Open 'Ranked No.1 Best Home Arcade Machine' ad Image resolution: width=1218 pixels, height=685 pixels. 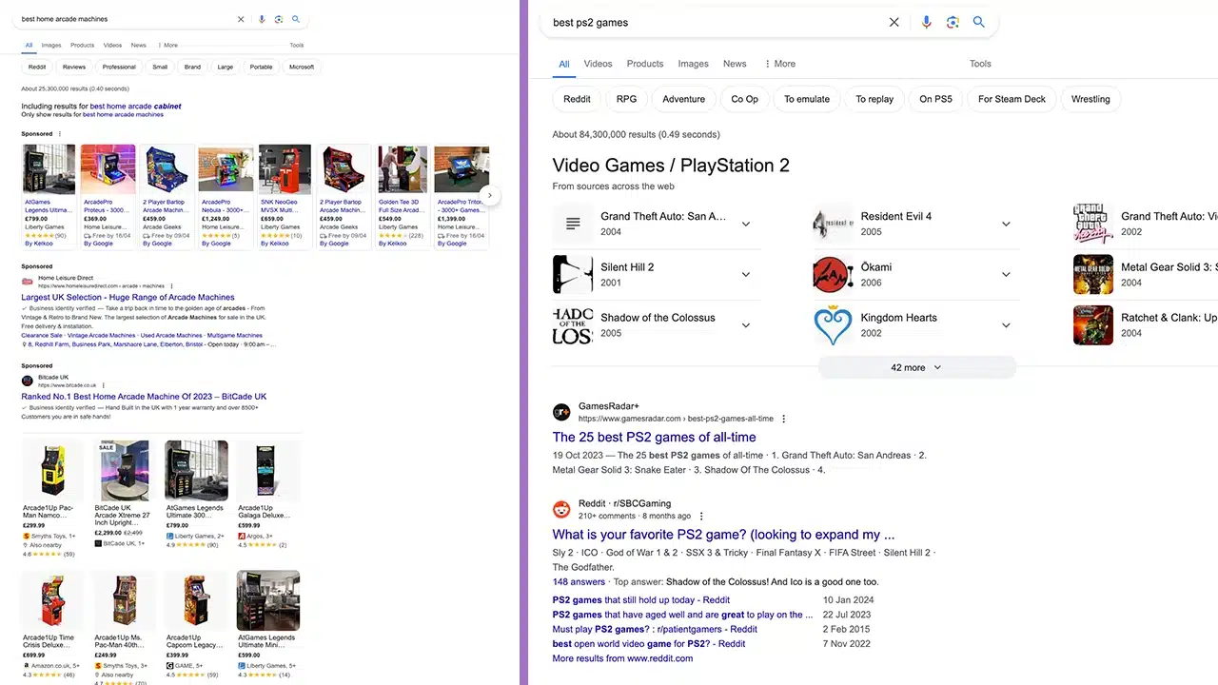tap(144, 397)
